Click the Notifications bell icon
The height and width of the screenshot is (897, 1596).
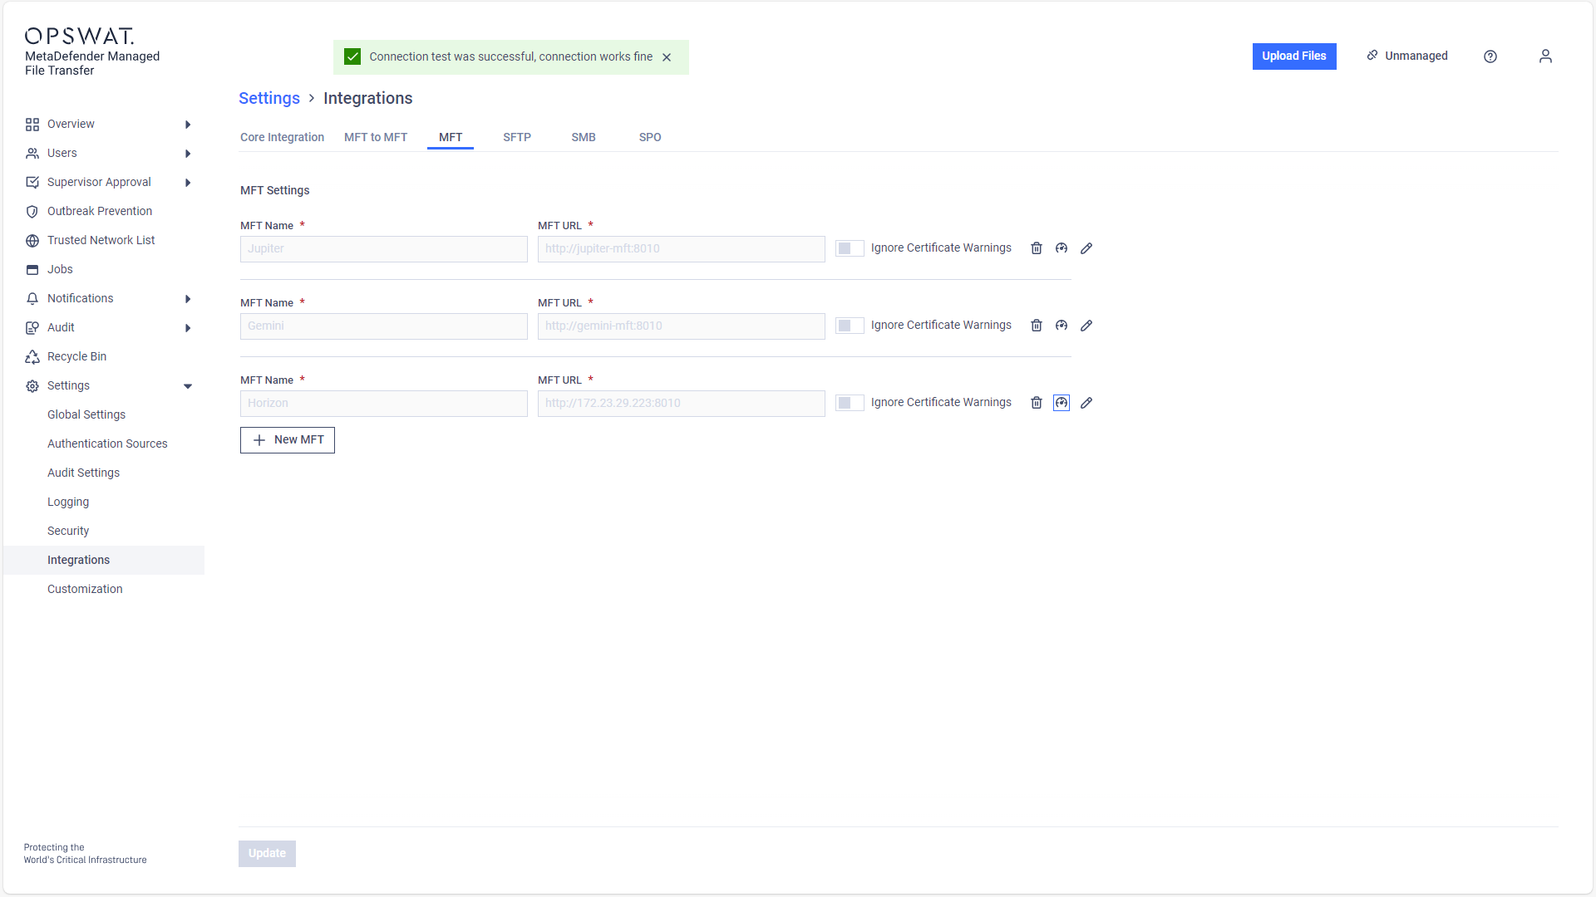pyautogui.click(x=32, y=299)
